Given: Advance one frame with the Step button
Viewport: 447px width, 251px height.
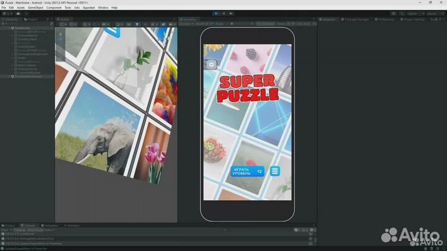Looking at the screenshot, I should (x=231, y=14).
